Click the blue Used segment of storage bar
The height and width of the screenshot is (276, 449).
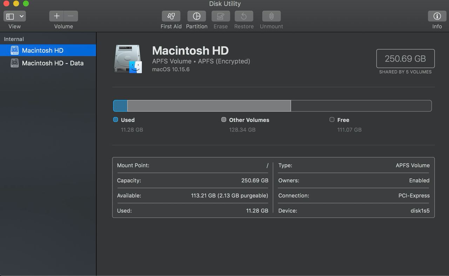click(120, 106)
